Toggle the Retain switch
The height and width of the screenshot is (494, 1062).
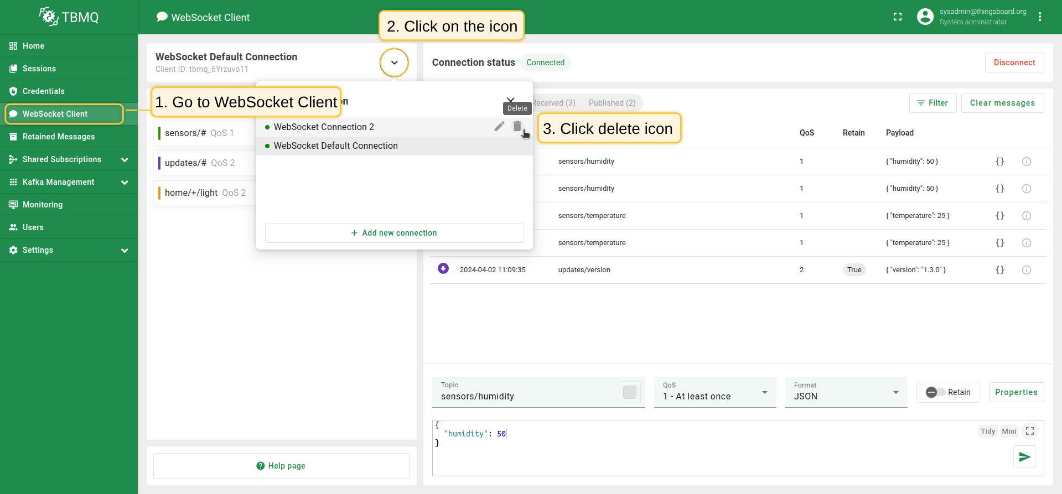point(936,392)
